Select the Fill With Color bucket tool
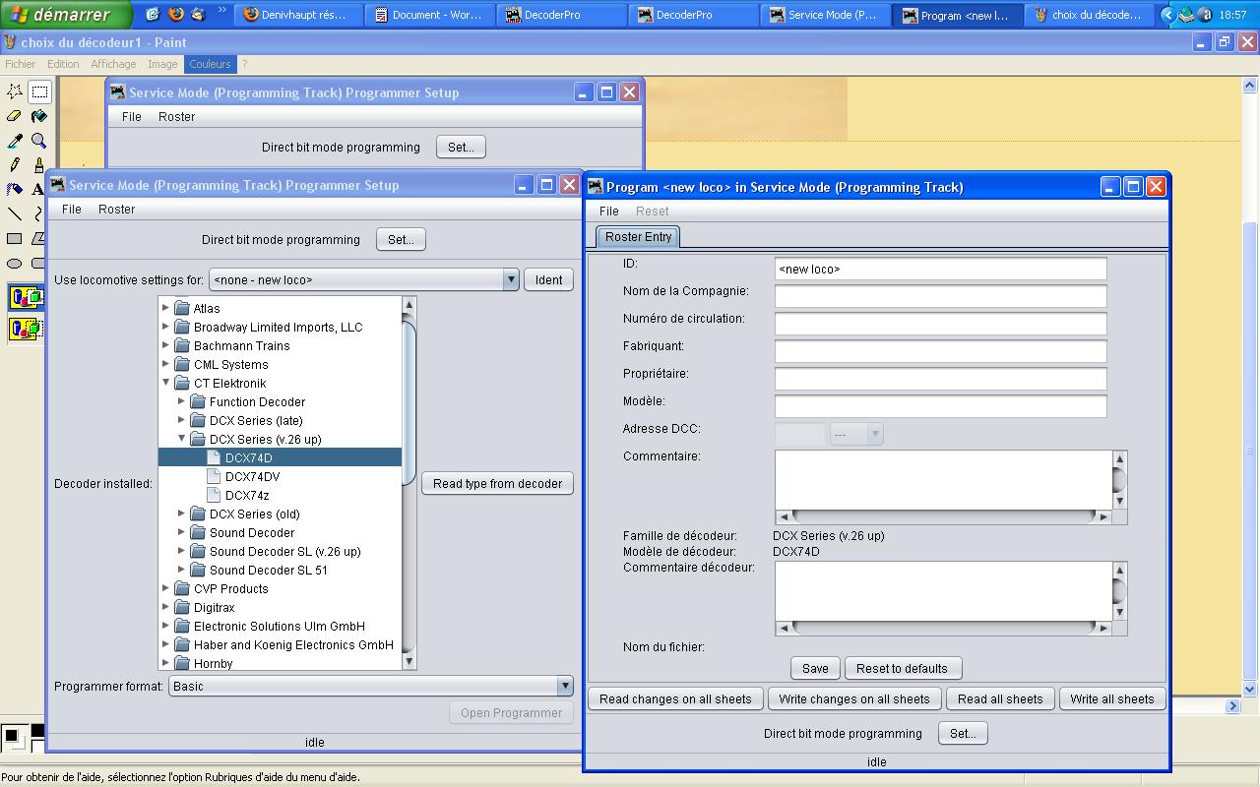The image size is (1260, 787). 39,116
